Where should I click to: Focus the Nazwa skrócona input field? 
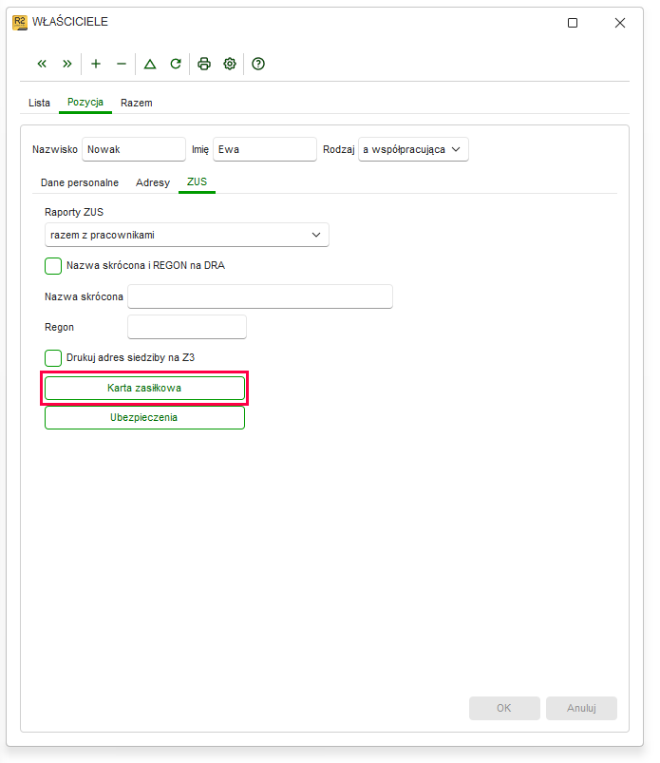pos(260,296)
